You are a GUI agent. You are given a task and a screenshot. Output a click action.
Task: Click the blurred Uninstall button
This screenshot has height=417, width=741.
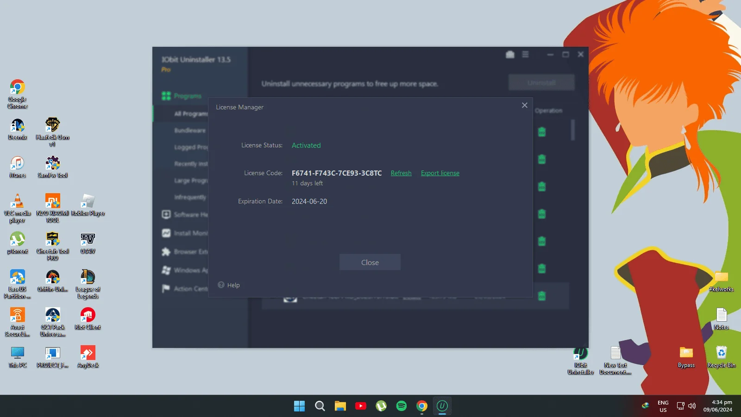[541, 82]
